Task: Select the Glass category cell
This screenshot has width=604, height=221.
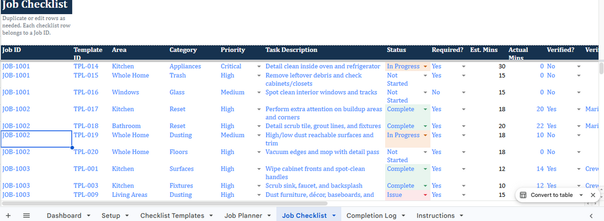Action: click(x=193, y=96)
